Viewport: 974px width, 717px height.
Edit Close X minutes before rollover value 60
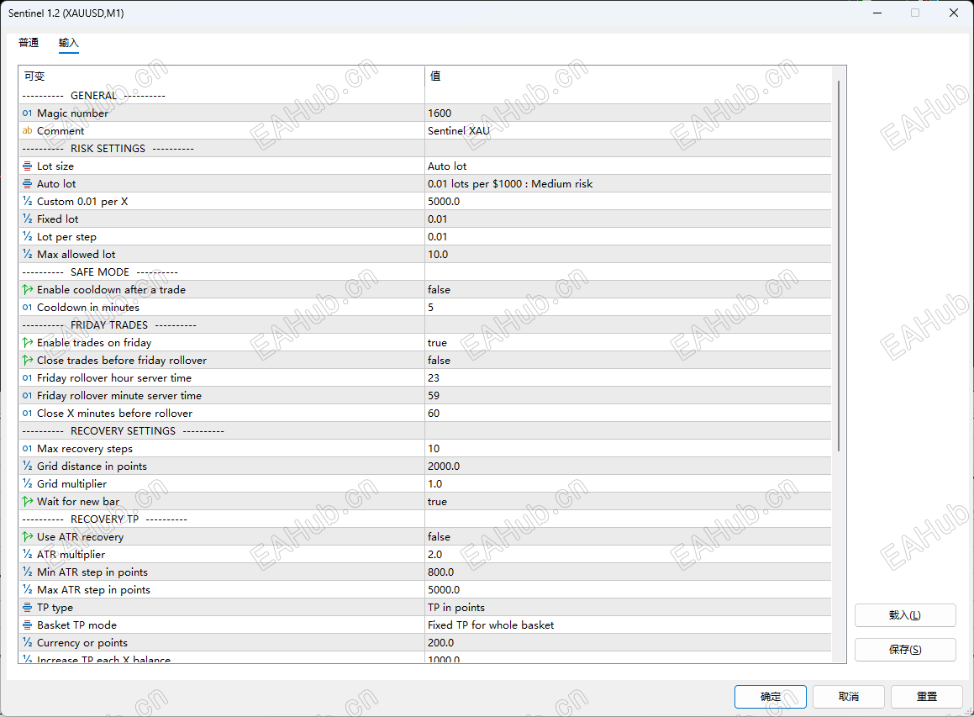click(x=628, y=414)
